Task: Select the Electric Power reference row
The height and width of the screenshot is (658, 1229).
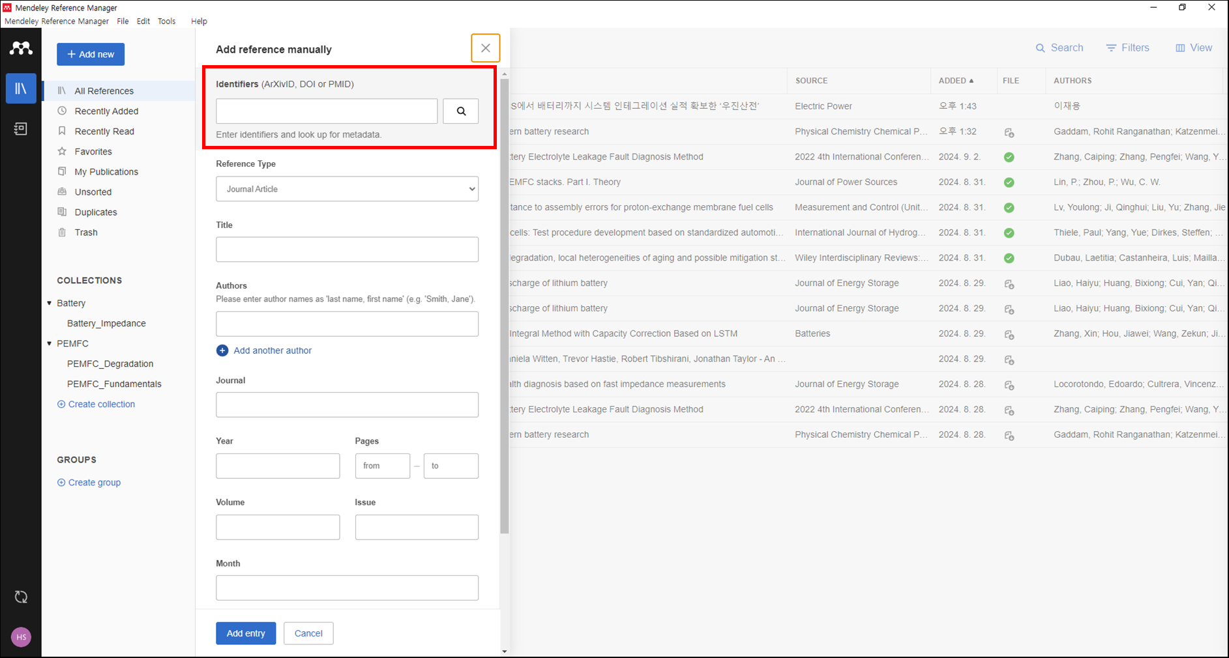Action: point(867,106)
